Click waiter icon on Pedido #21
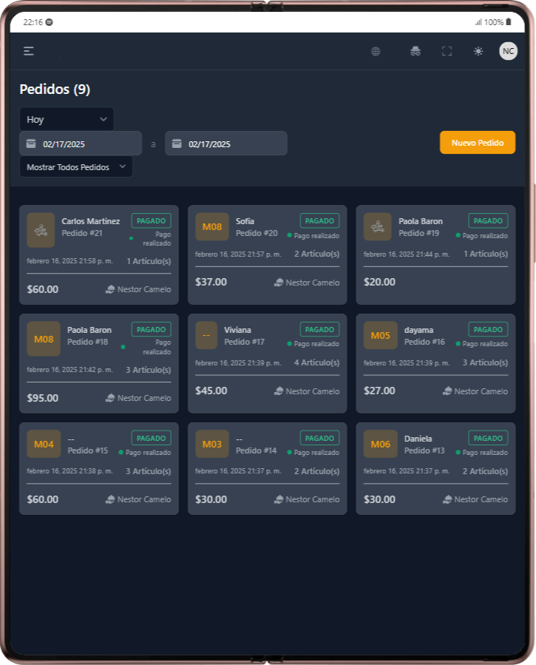536x665 pixels. (x=110, y=289)
